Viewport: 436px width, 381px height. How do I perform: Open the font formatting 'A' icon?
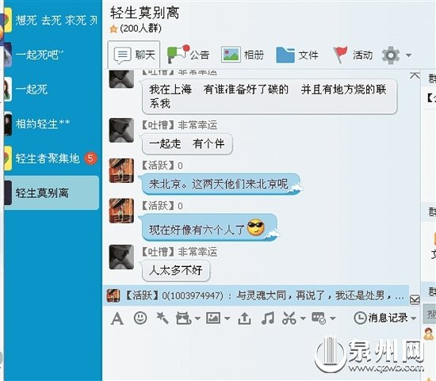[117, 318]
